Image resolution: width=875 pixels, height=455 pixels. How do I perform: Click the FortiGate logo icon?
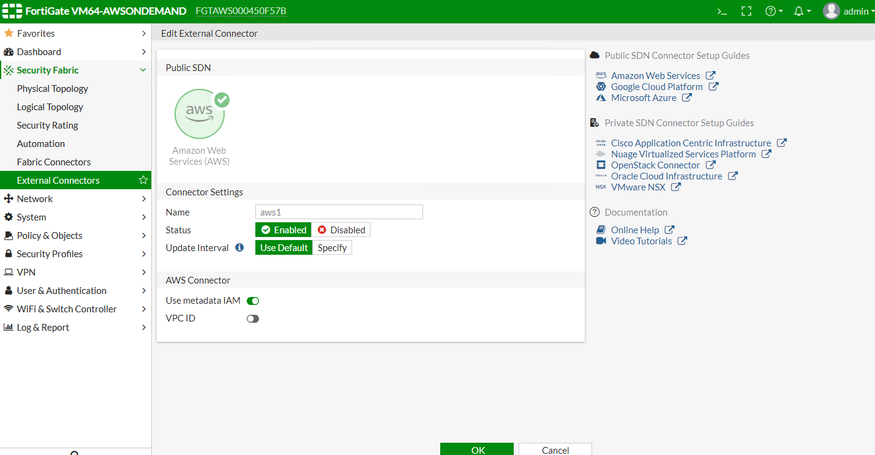tap(12, 11)
